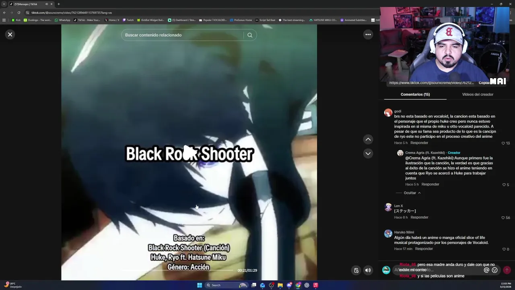Open the 'HATSUNE MIKU' bookmark
Viewport: 515px width, 290px height.
click(323, 20)
